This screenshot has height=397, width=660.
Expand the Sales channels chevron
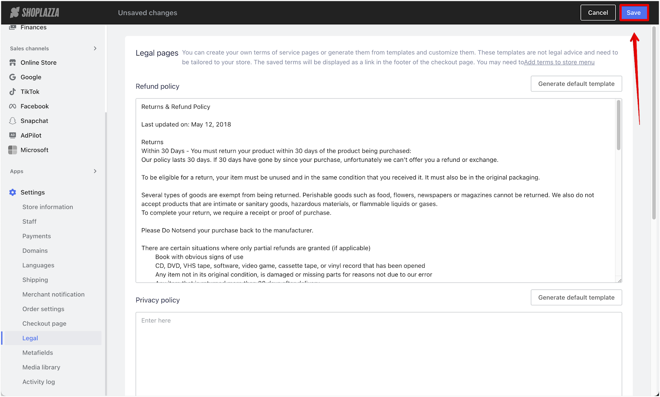95,48
